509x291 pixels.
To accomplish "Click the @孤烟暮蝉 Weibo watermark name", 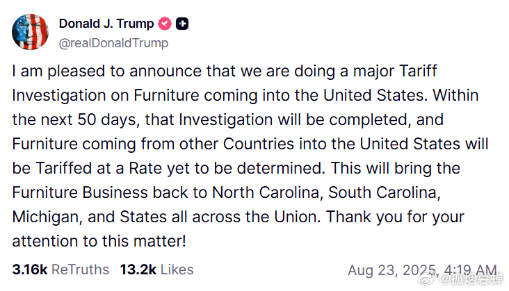I will click(x=471, y=279).
